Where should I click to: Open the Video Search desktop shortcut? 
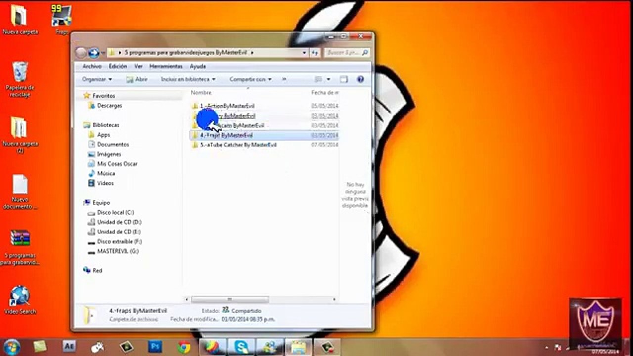coord(20,300)
